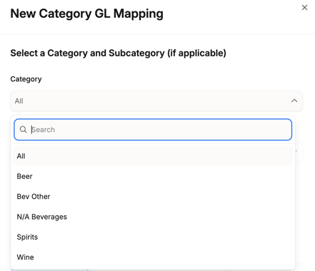Image resolution: width=315 pixels, height=271 pixels.
Task: Select the Spirits category
Action: pyautogui.click(x=153, y=237)
